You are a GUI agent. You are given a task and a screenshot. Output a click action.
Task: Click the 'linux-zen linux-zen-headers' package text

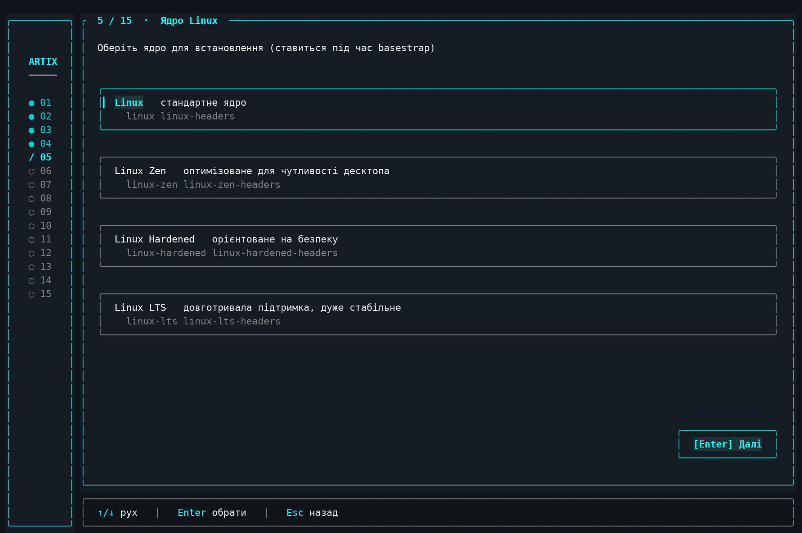point(203,185)
